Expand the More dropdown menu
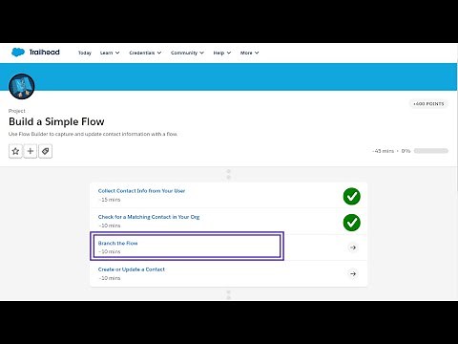The image size is (458, 344). coord(249,53)
